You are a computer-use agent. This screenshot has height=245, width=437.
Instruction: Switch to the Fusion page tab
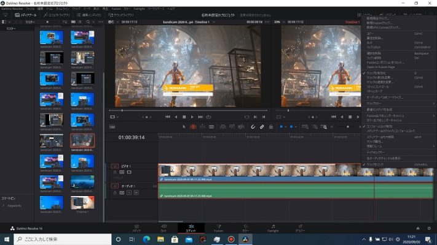click(x=219, y=228)
